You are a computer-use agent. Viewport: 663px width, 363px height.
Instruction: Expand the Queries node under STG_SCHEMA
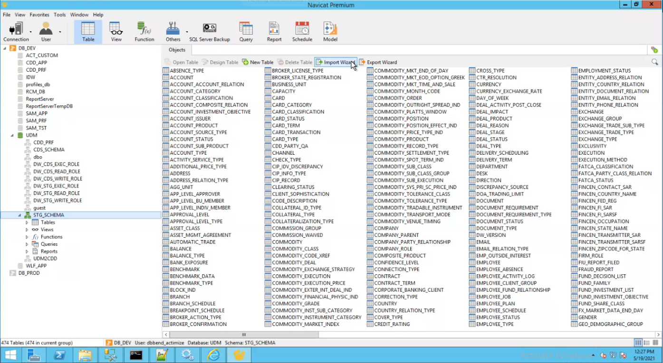pyautogui.click(x=27, y=244)
